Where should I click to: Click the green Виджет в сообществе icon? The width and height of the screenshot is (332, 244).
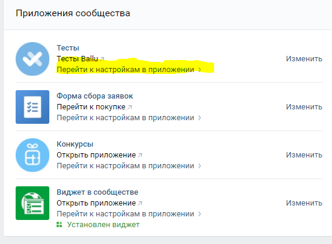coord(32,203)
